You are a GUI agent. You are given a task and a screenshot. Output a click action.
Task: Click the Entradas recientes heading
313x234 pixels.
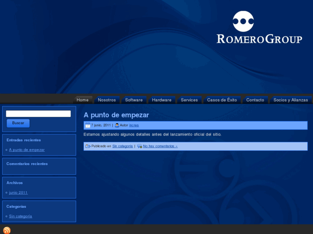pos(24,140)
